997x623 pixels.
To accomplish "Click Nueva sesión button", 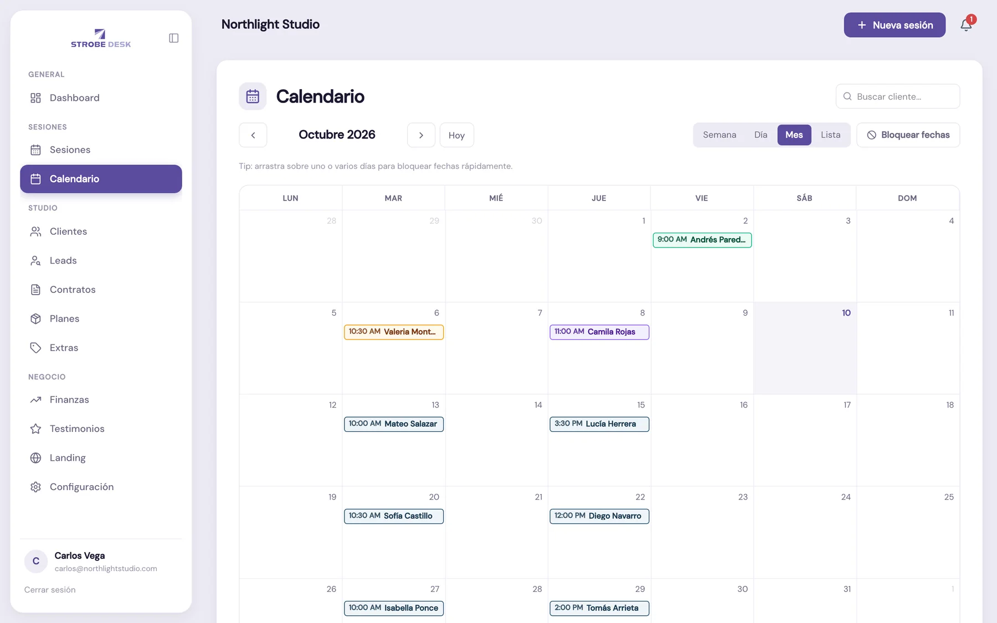I will pyautogui.click(x=895, y=25).
